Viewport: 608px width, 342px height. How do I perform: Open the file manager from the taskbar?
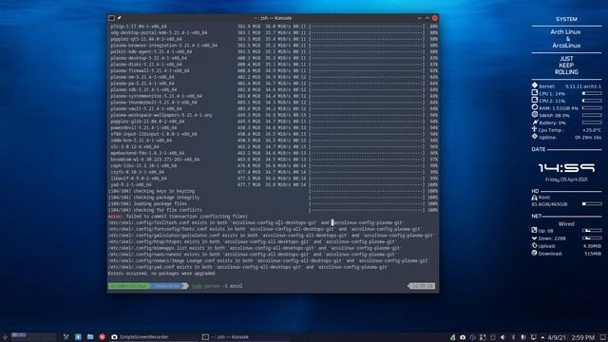coord(90,337)
